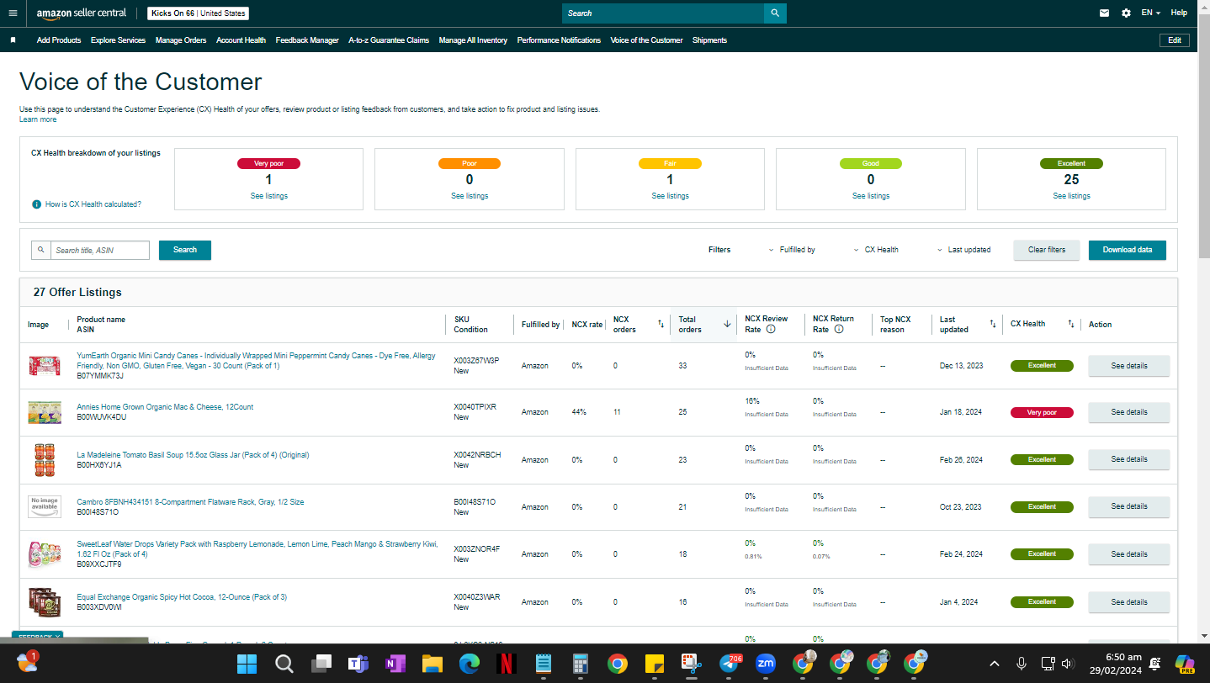The width and height of the screenshot is (1210, 683).
Task: Click the bookmark icon in navigation bar
Action: [13, 40]
